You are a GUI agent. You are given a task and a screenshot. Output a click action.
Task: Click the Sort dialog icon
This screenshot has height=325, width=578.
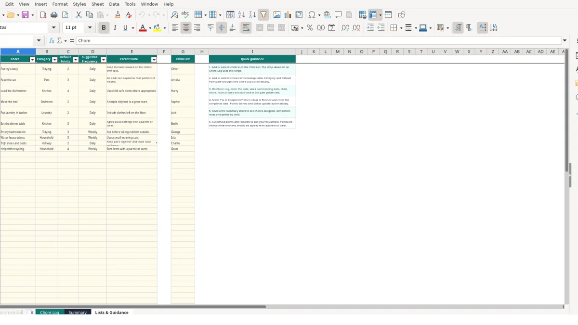230,15
